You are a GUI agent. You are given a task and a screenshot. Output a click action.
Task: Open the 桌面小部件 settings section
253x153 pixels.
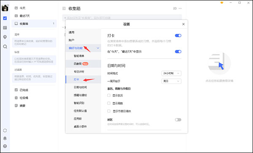pyautogui.click(x=83, y=127)
